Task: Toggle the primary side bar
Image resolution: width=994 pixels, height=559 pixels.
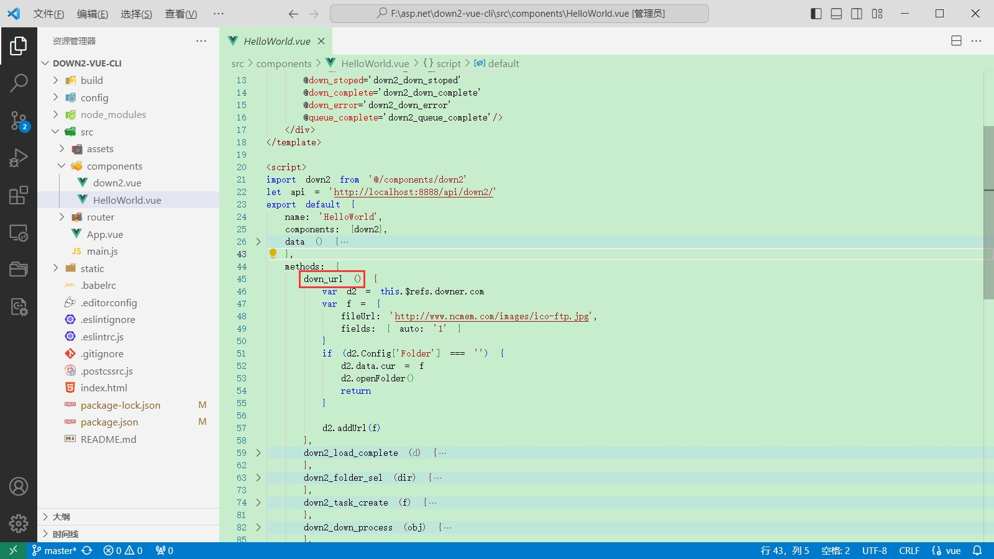Action: coord(816,14)
